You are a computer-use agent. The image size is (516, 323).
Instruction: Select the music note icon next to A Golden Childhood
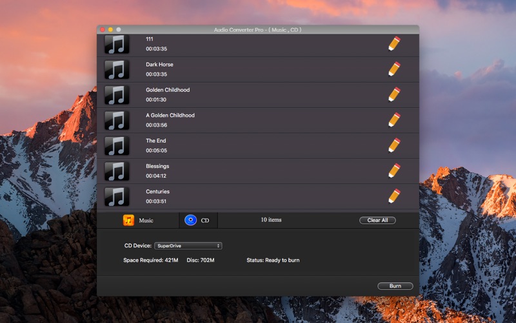117,120
